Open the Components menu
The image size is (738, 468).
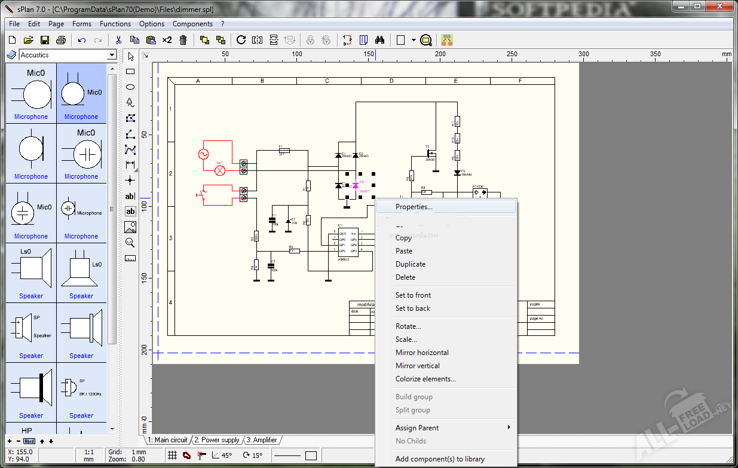(x=192, y=24)
